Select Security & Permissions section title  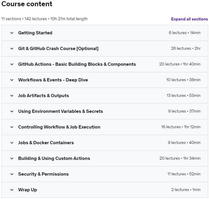[x=43, y=174]
